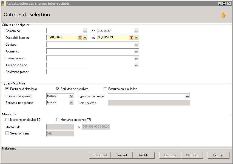The image size is (233, 164).
Task: Open Journaux lookup ellipsis button
Action: coord(136,51)
